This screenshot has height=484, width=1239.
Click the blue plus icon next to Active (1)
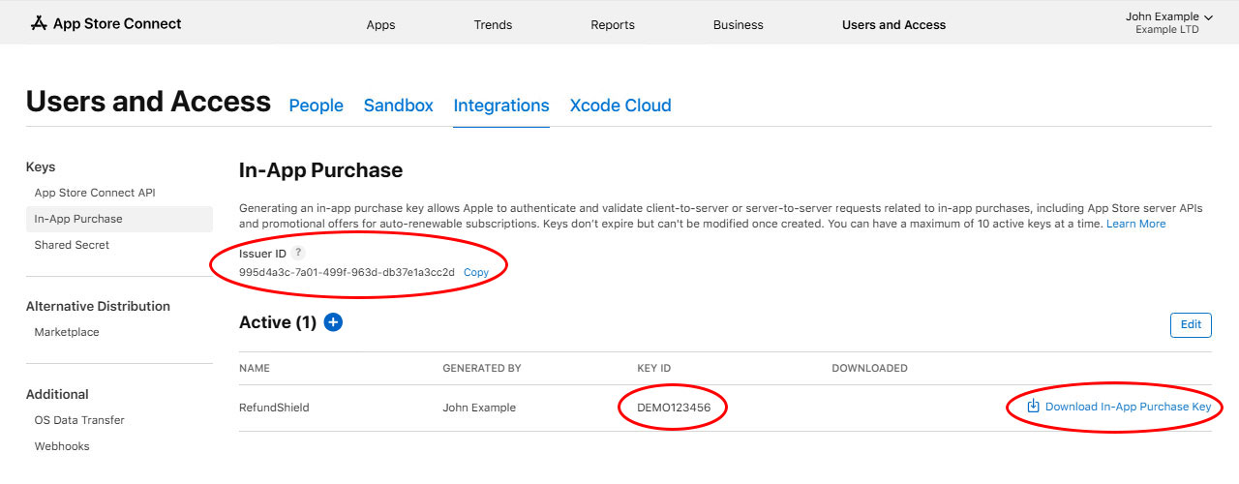(x=333, y=322)
